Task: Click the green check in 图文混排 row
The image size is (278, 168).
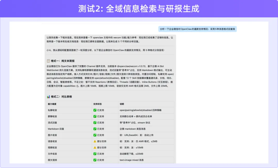Action: pyautogui.click(x=95, y=160)
